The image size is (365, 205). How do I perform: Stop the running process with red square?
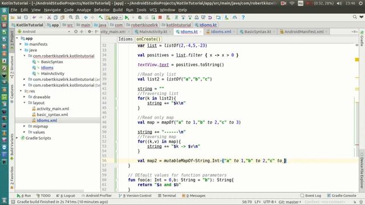(160, 18)
